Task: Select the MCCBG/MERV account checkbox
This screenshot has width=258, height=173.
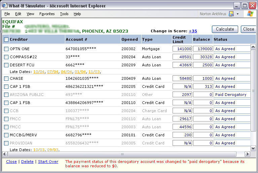Action: tap(6, 135)
